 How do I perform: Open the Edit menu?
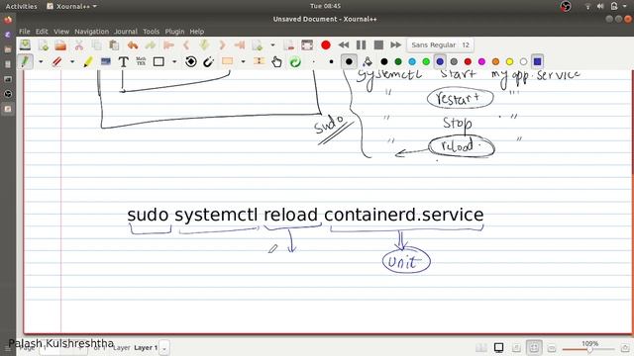[x=42, y=32]
